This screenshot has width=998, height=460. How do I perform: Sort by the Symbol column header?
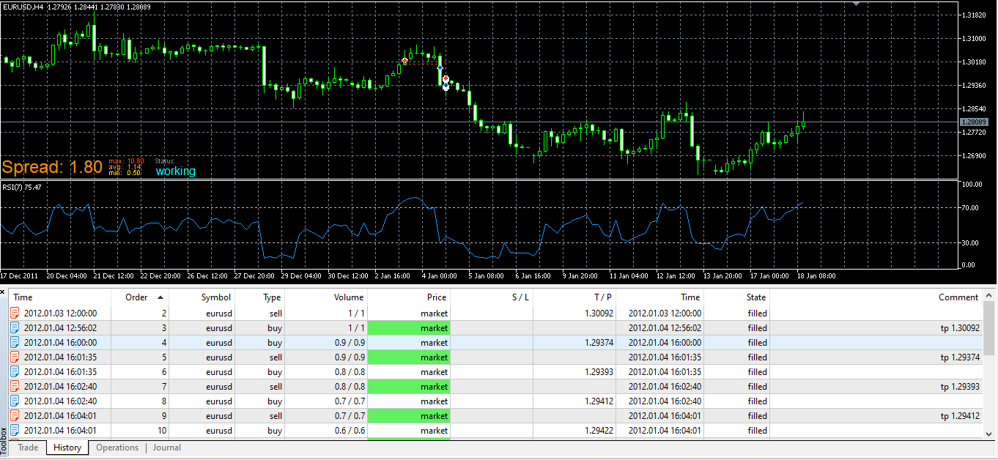216,297
